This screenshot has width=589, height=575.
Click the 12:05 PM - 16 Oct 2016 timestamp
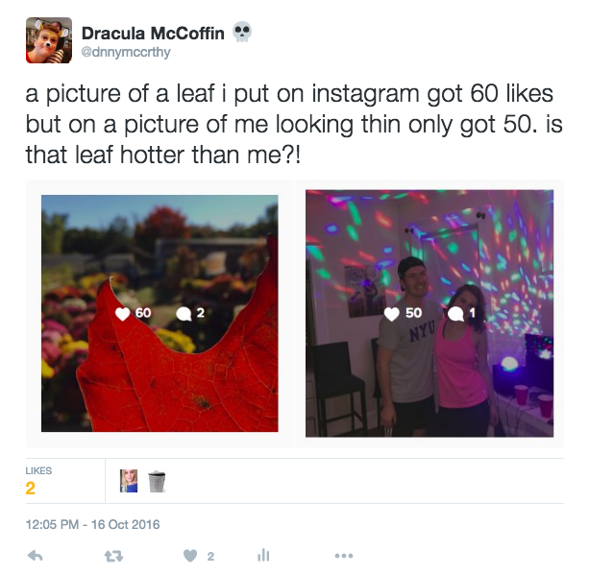[x=93, y=524]
